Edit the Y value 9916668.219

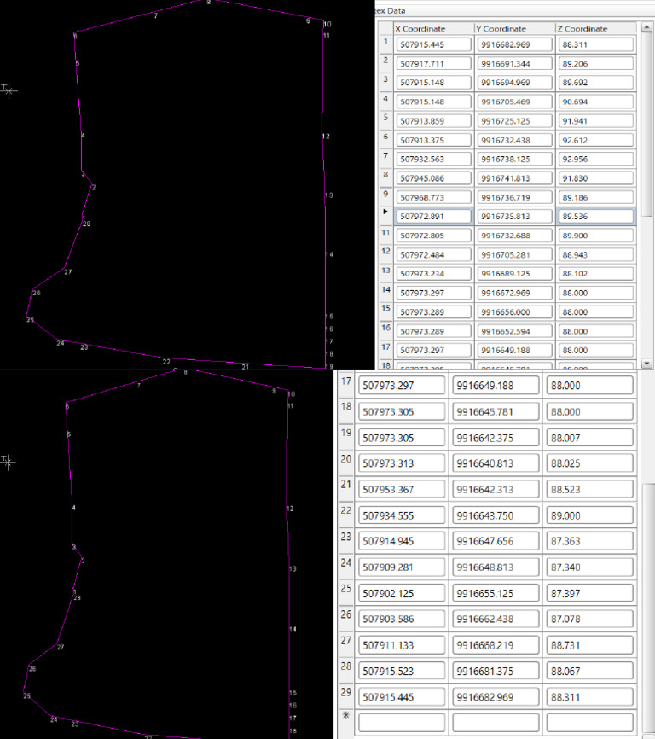pos(496,645)
